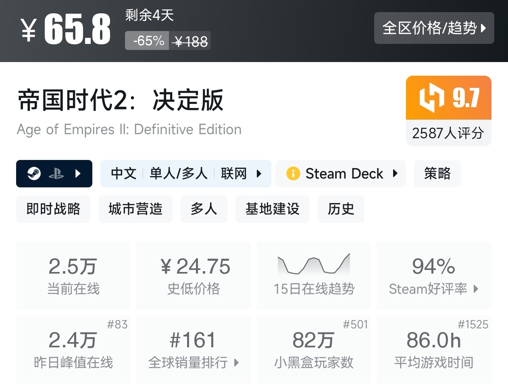Select the 即时战略 tag
The width and height of the screenshot is (508, 384).
(x=53, y=209)
